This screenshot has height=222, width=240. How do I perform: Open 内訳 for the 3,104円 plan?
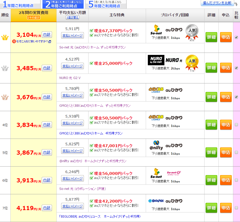[47, 34]
